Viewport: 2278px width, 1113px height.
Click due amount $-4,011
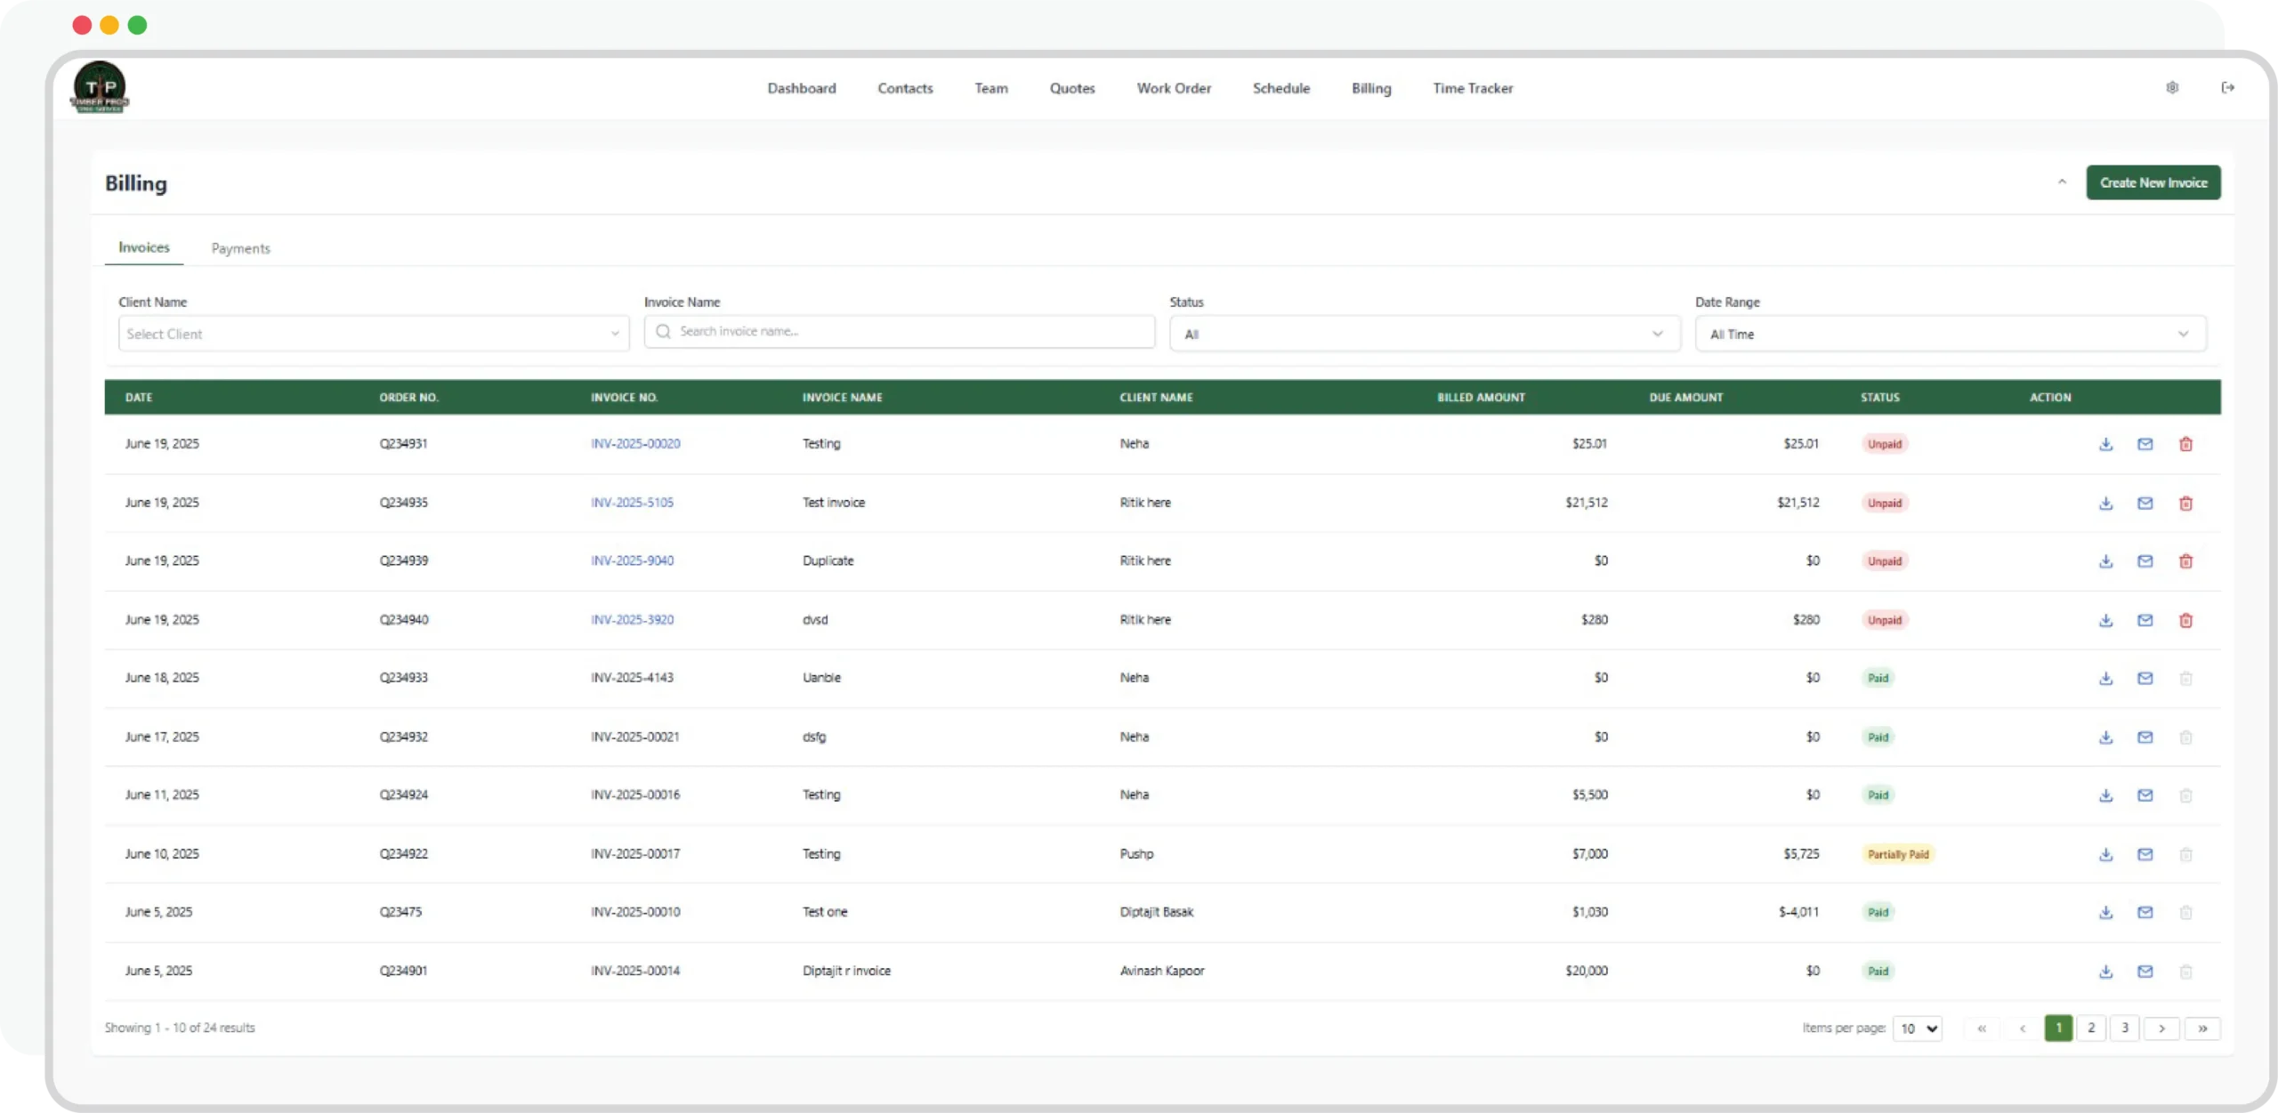[1798, 912]
